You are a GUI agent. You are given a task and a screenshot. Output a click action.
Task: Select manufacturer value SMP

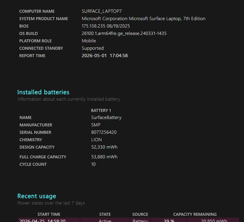point(96,125)
